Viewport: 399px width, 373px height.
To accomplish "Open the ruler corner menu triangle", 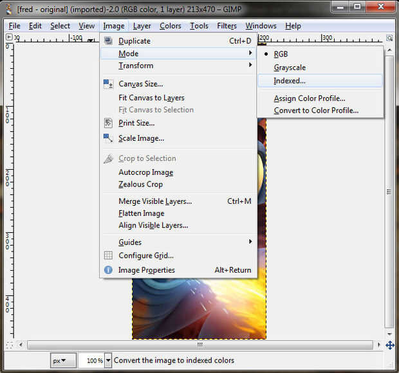I will click(x=9, y=37).
